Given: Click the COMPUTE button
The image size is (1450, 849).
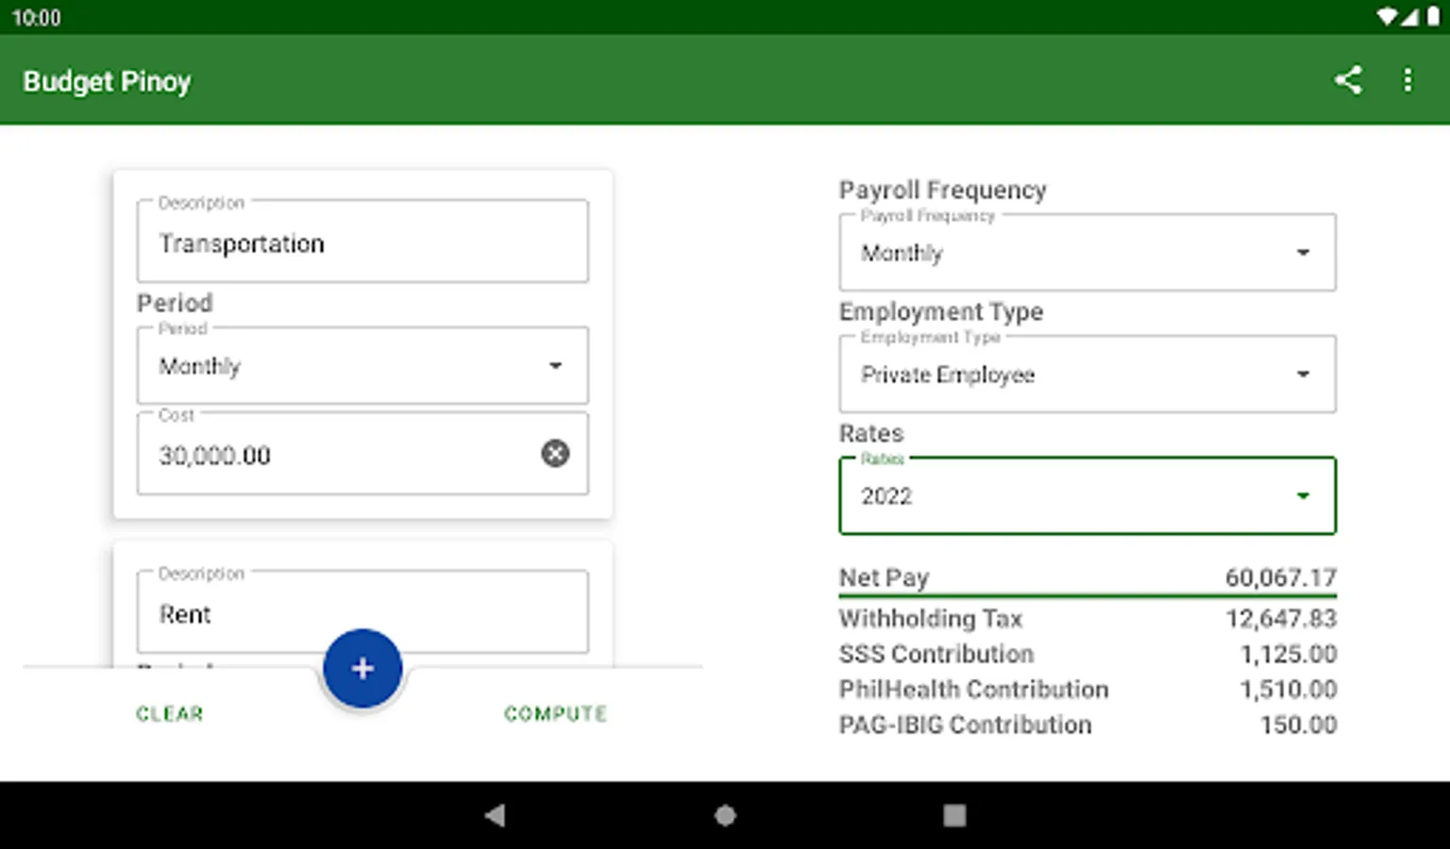Looking at the screenshot, I should click(556, 714).
